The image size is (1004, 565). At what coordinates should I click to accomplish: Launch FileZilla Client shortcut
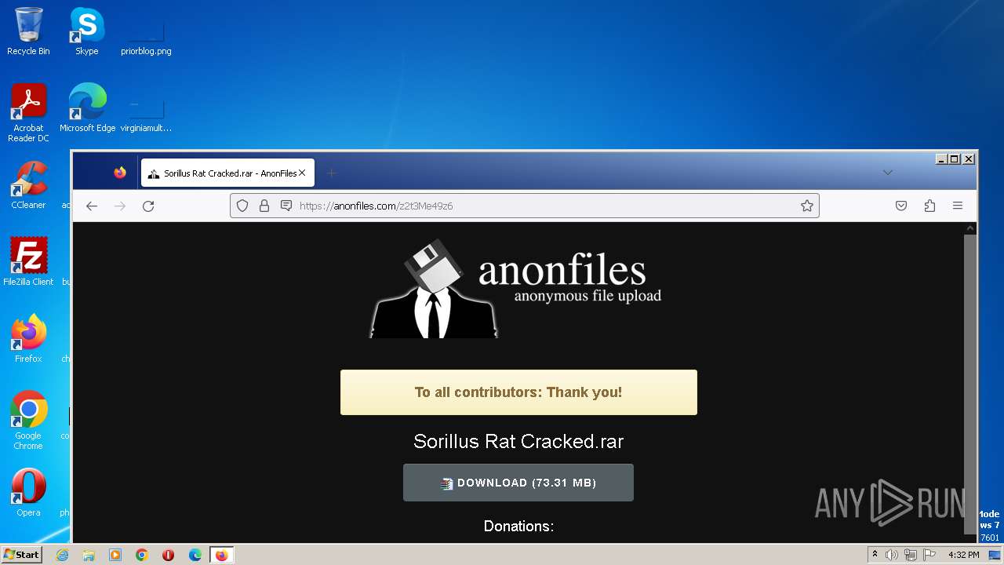(x=28, y=262)
